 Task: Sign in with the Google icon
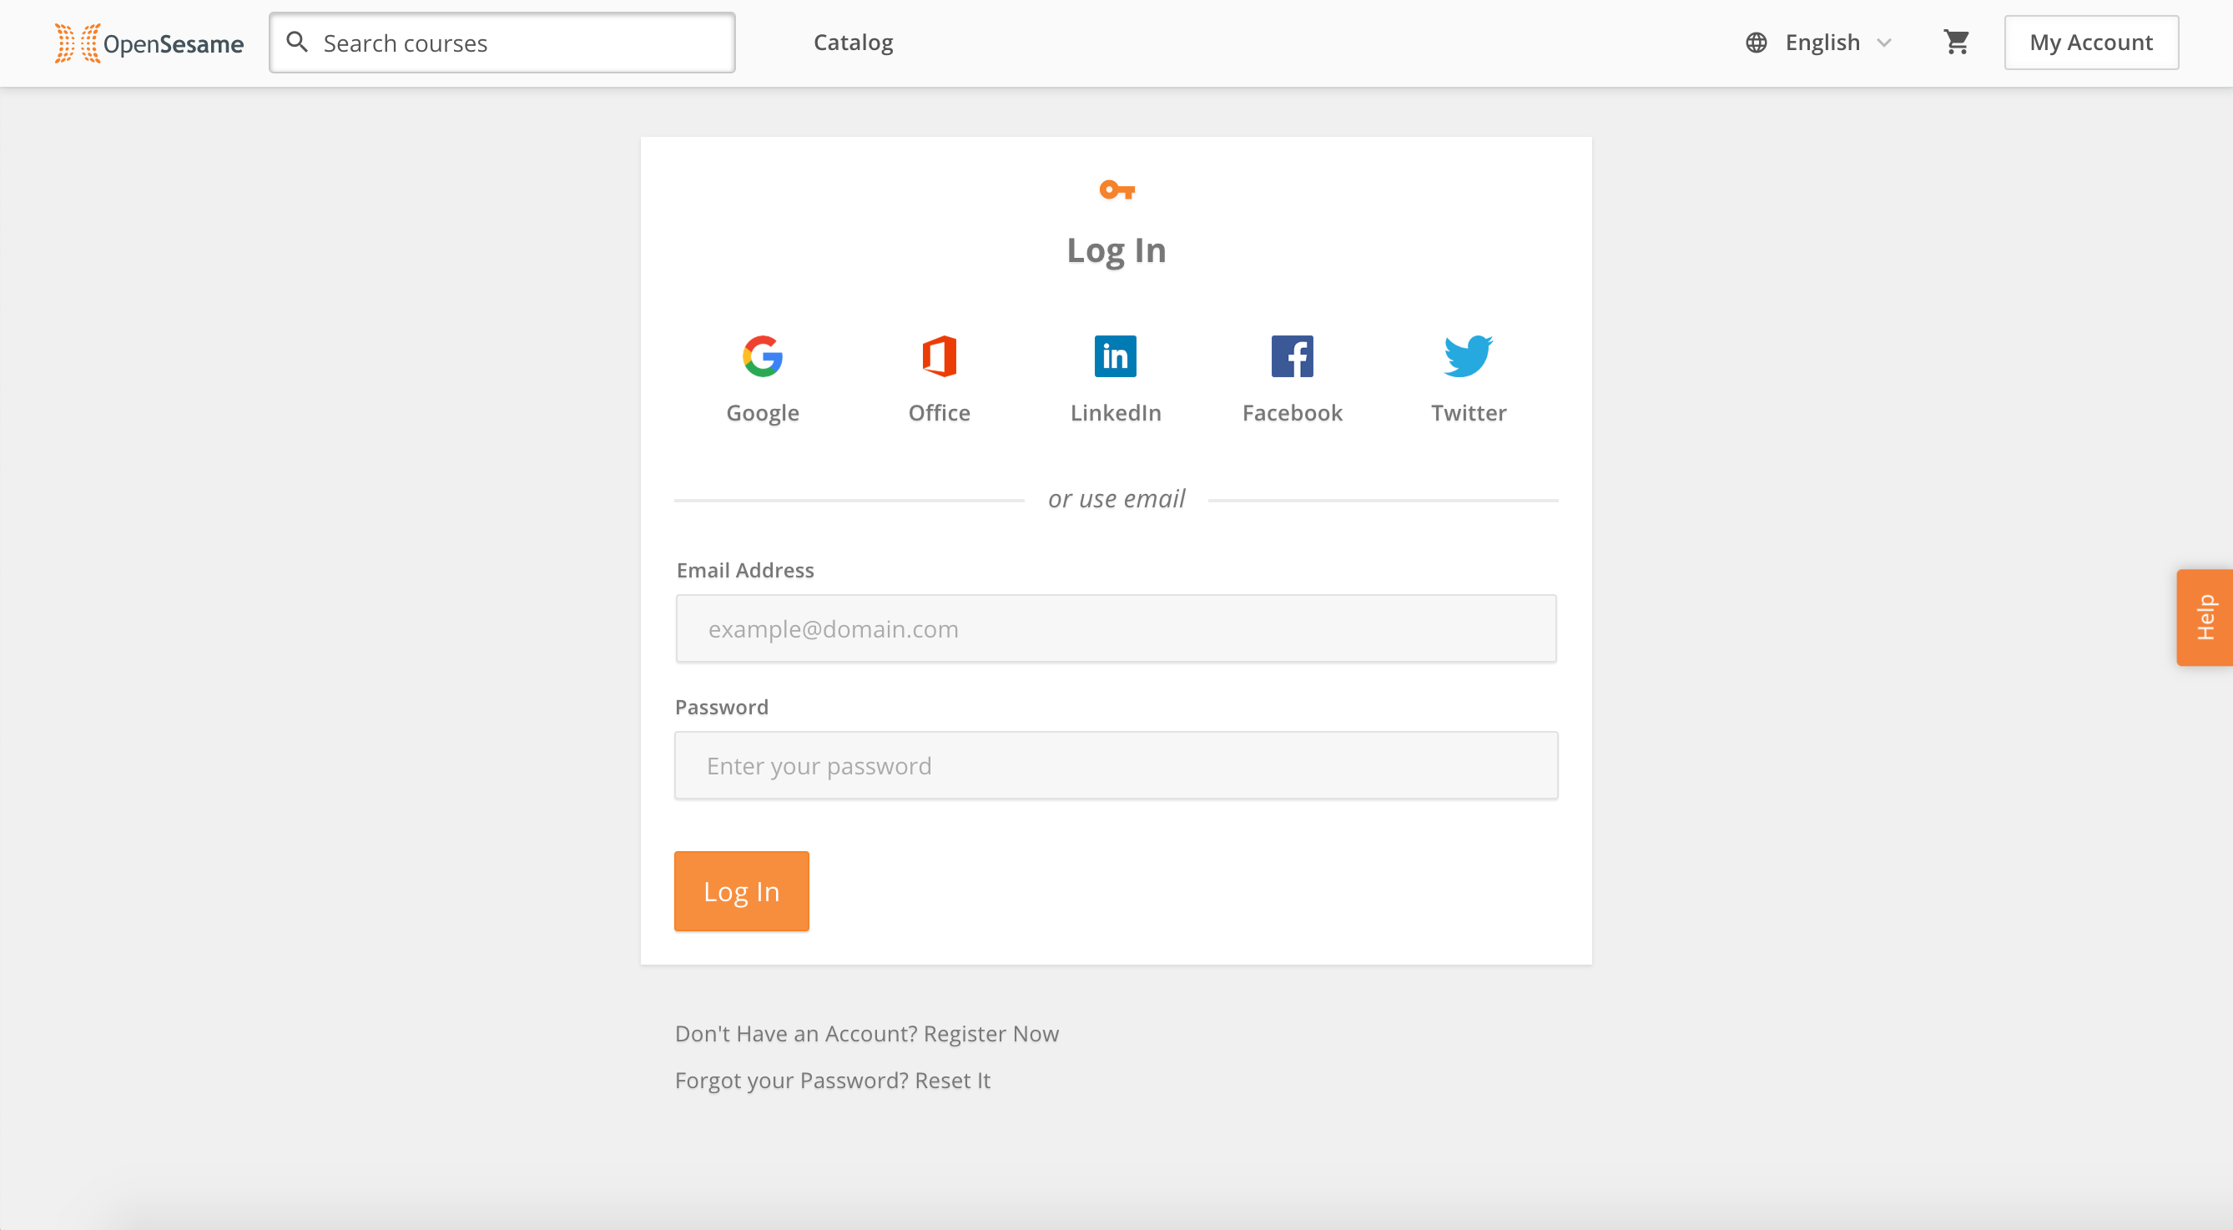[762, 356]
